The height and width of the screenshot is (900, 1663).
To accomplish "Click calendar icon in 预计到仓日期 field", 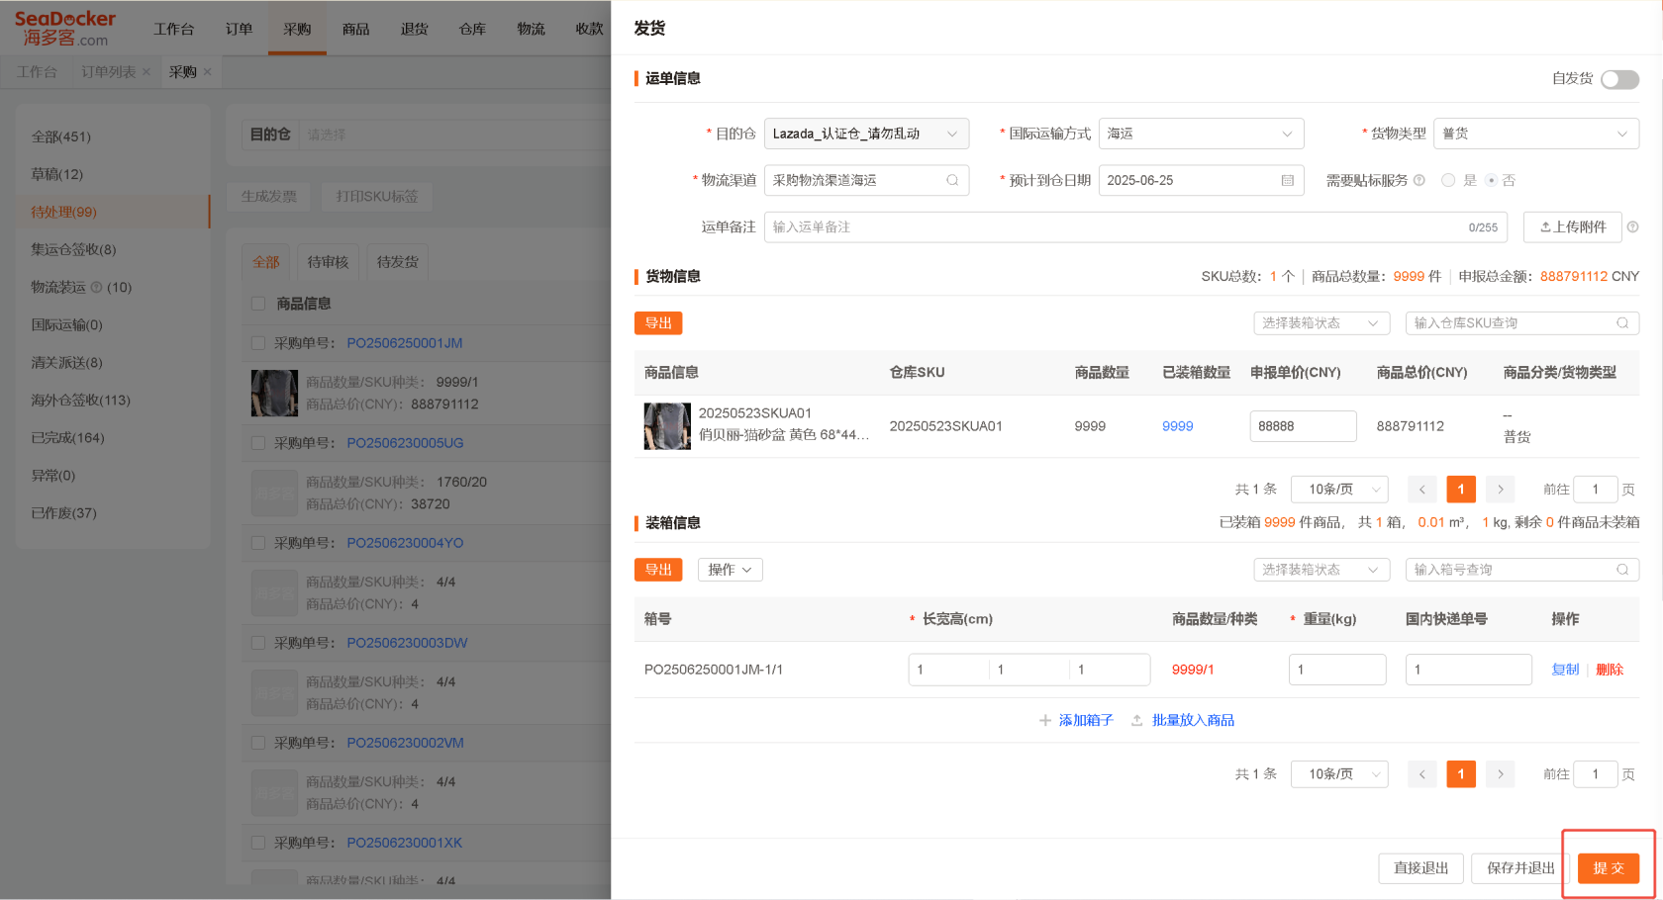I will (x=1287, y=180).
